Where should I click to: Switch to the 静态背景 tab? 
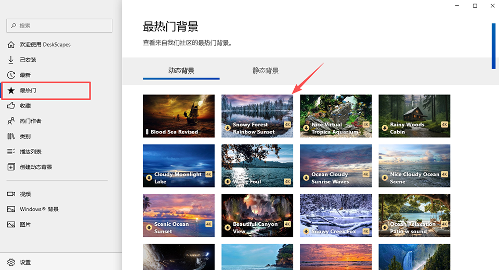(x=266, y=71)
